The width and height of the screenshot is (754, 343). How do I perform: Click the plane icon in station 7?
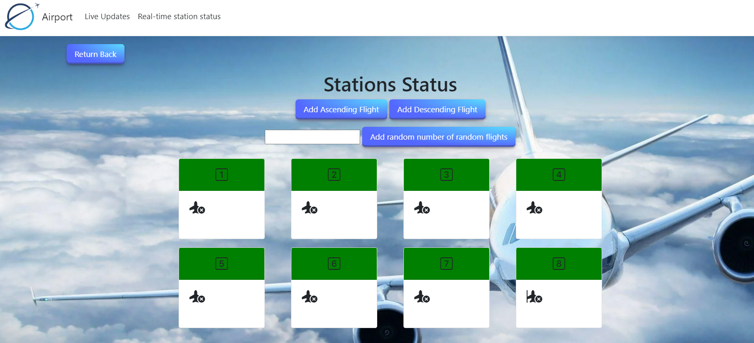[422, 296]
